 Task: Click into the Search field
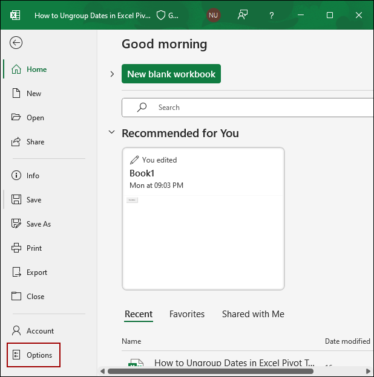tap(248, 107)
